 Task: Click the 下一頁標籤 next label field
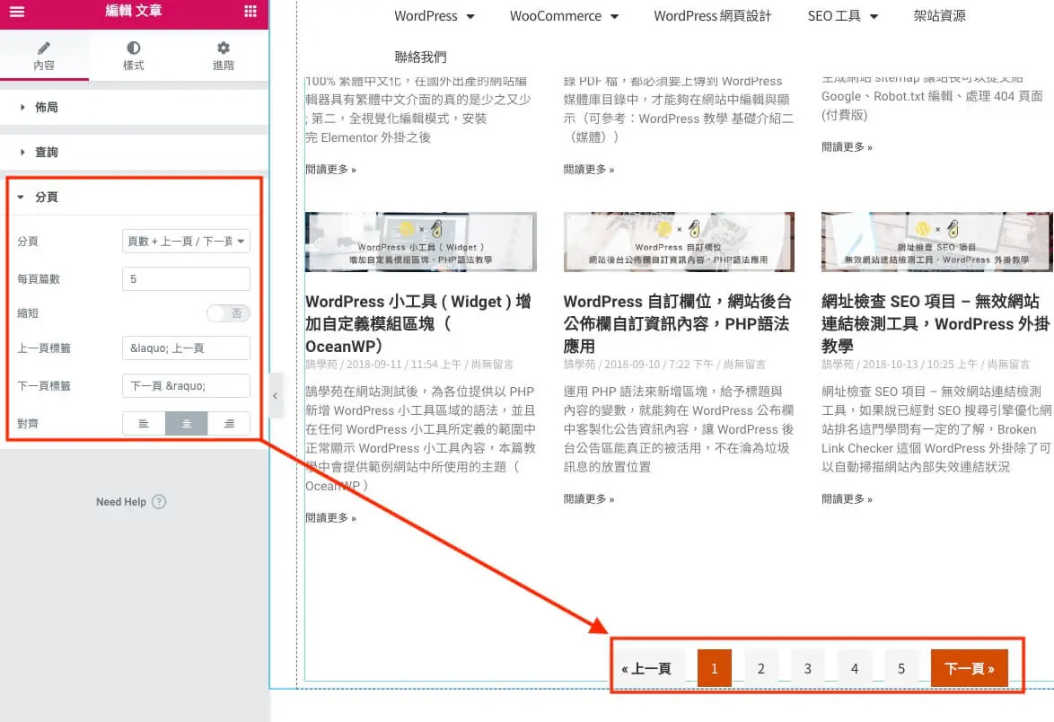point(186,386)
